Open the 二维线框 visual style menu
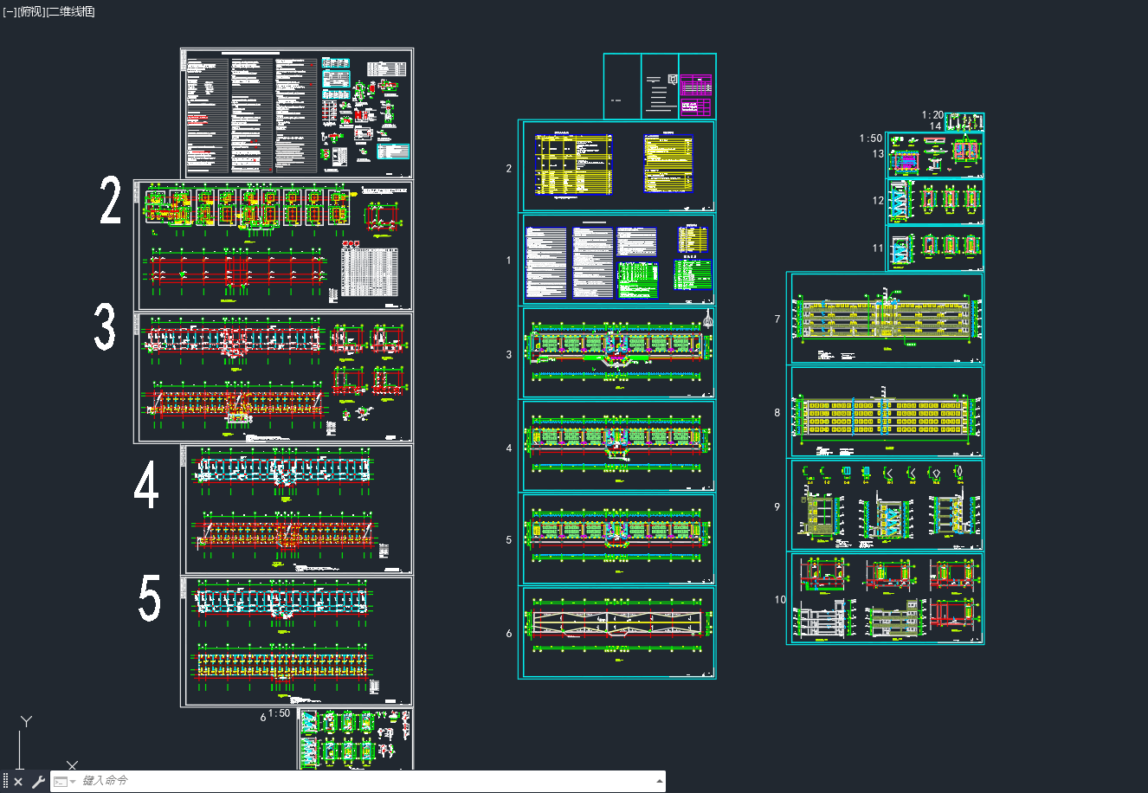This screenshot has height=793, width=1148. [x=69, y=11]
